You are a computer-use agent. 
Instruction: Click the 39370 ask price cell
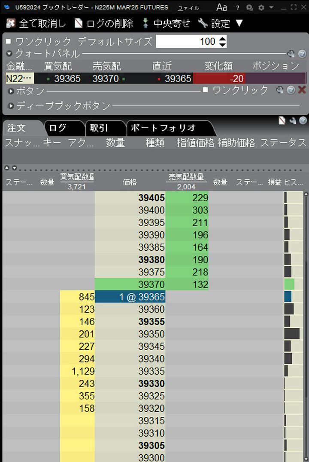(130, 284)
